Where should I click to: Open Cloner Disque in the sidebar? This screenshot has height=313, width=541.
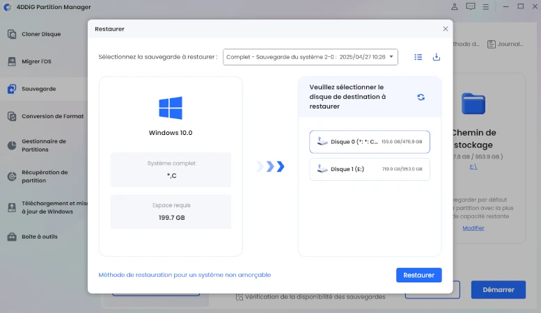(41, 34)
